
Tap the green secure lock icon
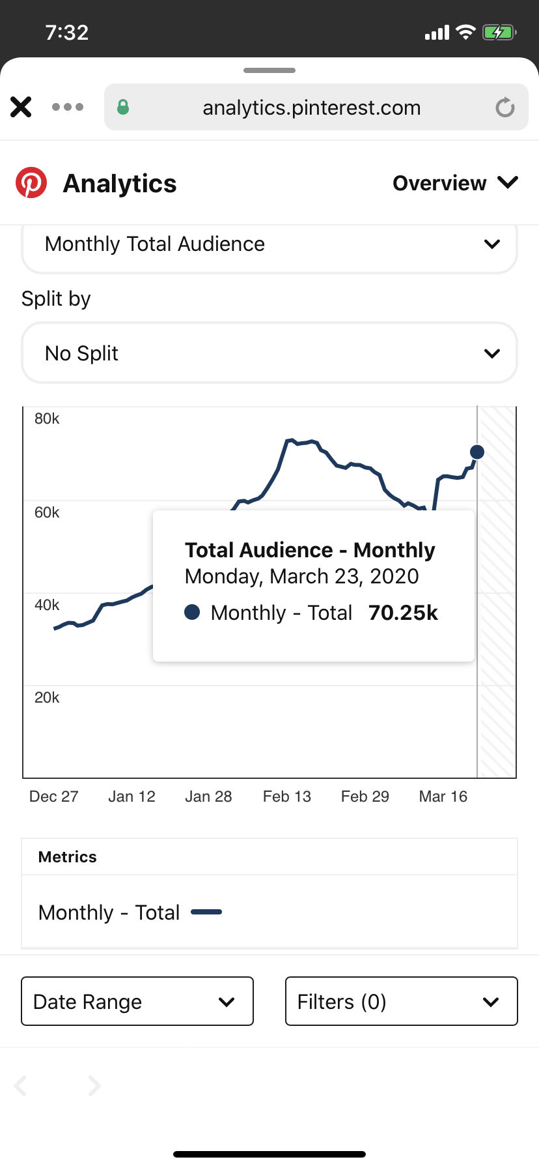pyautogui.click(x=123, y=107)
